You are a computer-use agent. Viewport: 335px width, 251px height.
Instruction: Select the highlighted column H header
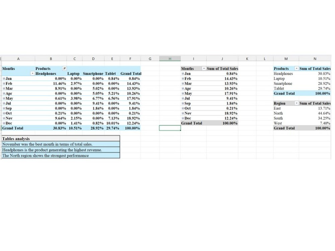click(x=170, y=59)
